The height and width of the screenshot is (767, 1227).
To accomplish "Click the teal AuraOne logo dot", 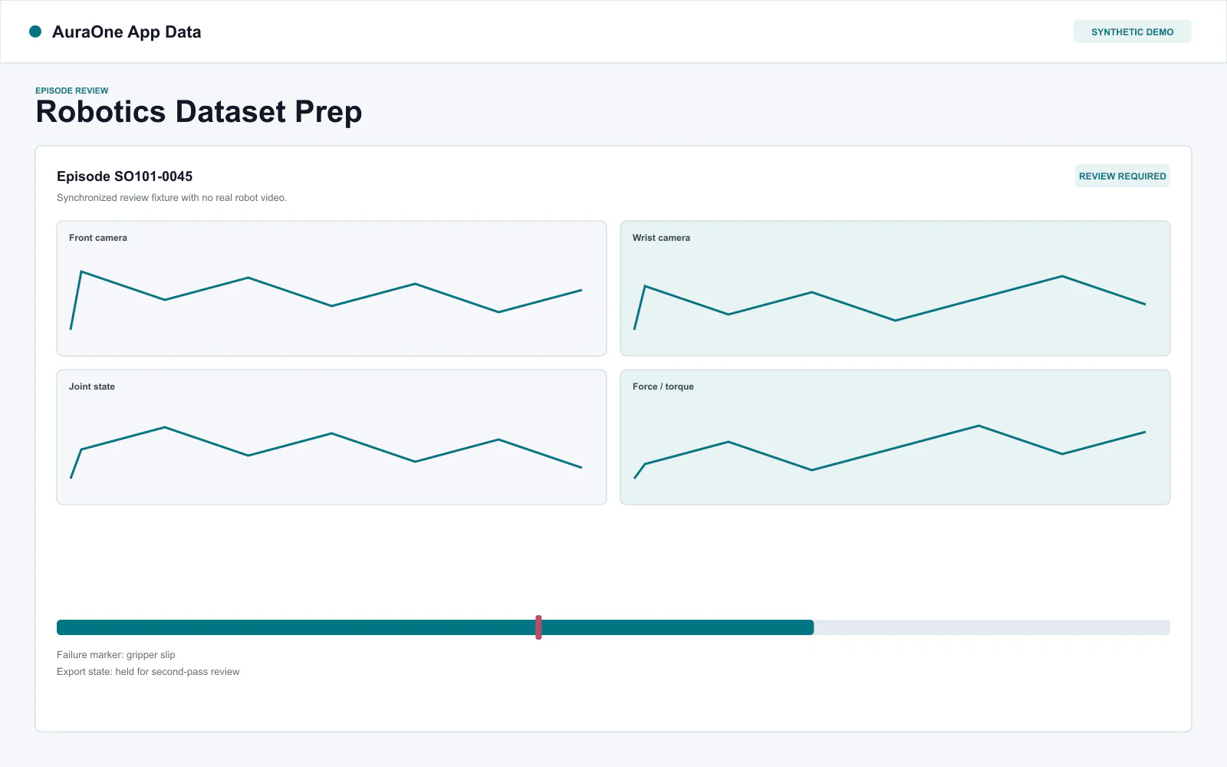I will click(35, 31).
